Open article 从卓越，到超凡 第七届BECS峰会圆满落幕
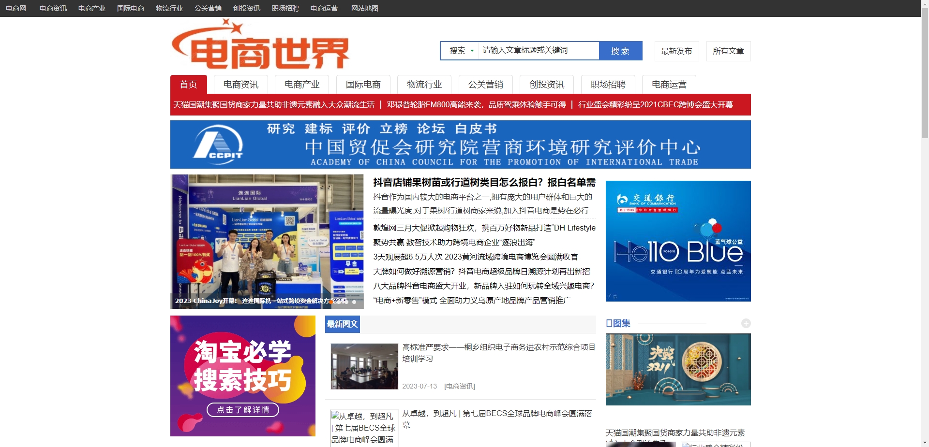Screen dimensions: 929x447 tap(497, 419)
